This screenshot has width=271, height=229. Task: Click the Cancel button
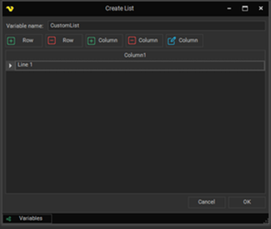pos(206,202)
